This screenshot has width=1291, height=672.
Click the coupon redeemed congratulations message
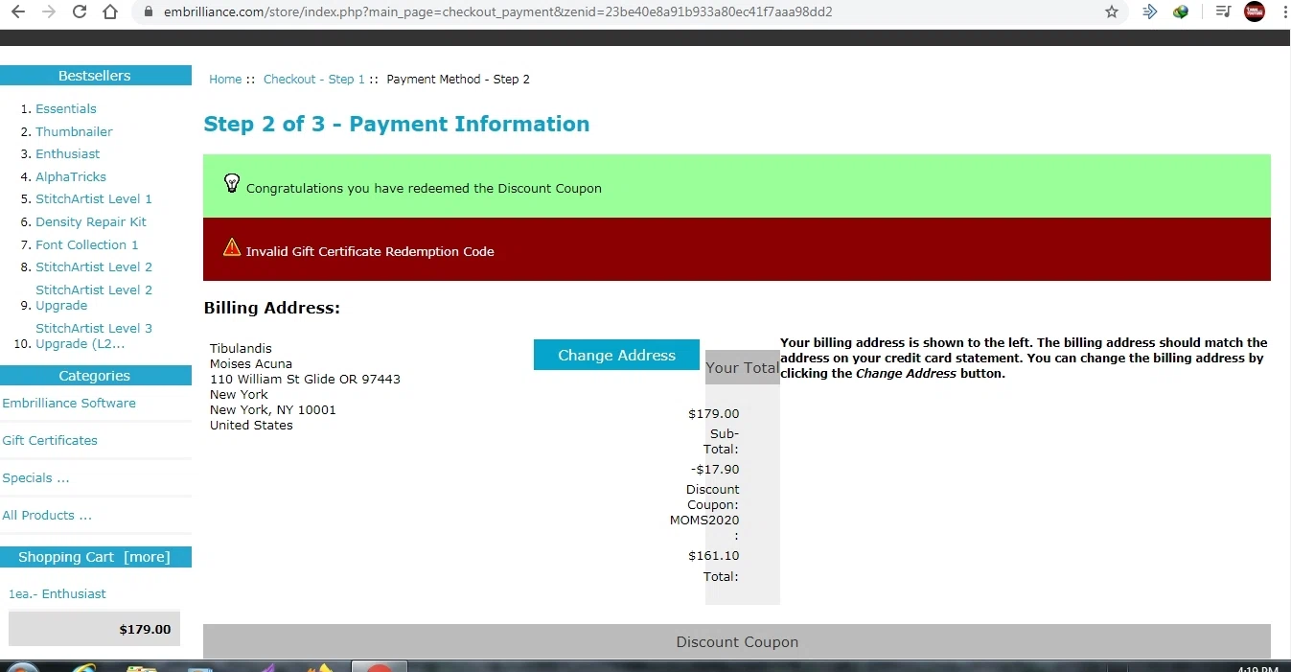point(424,189)
